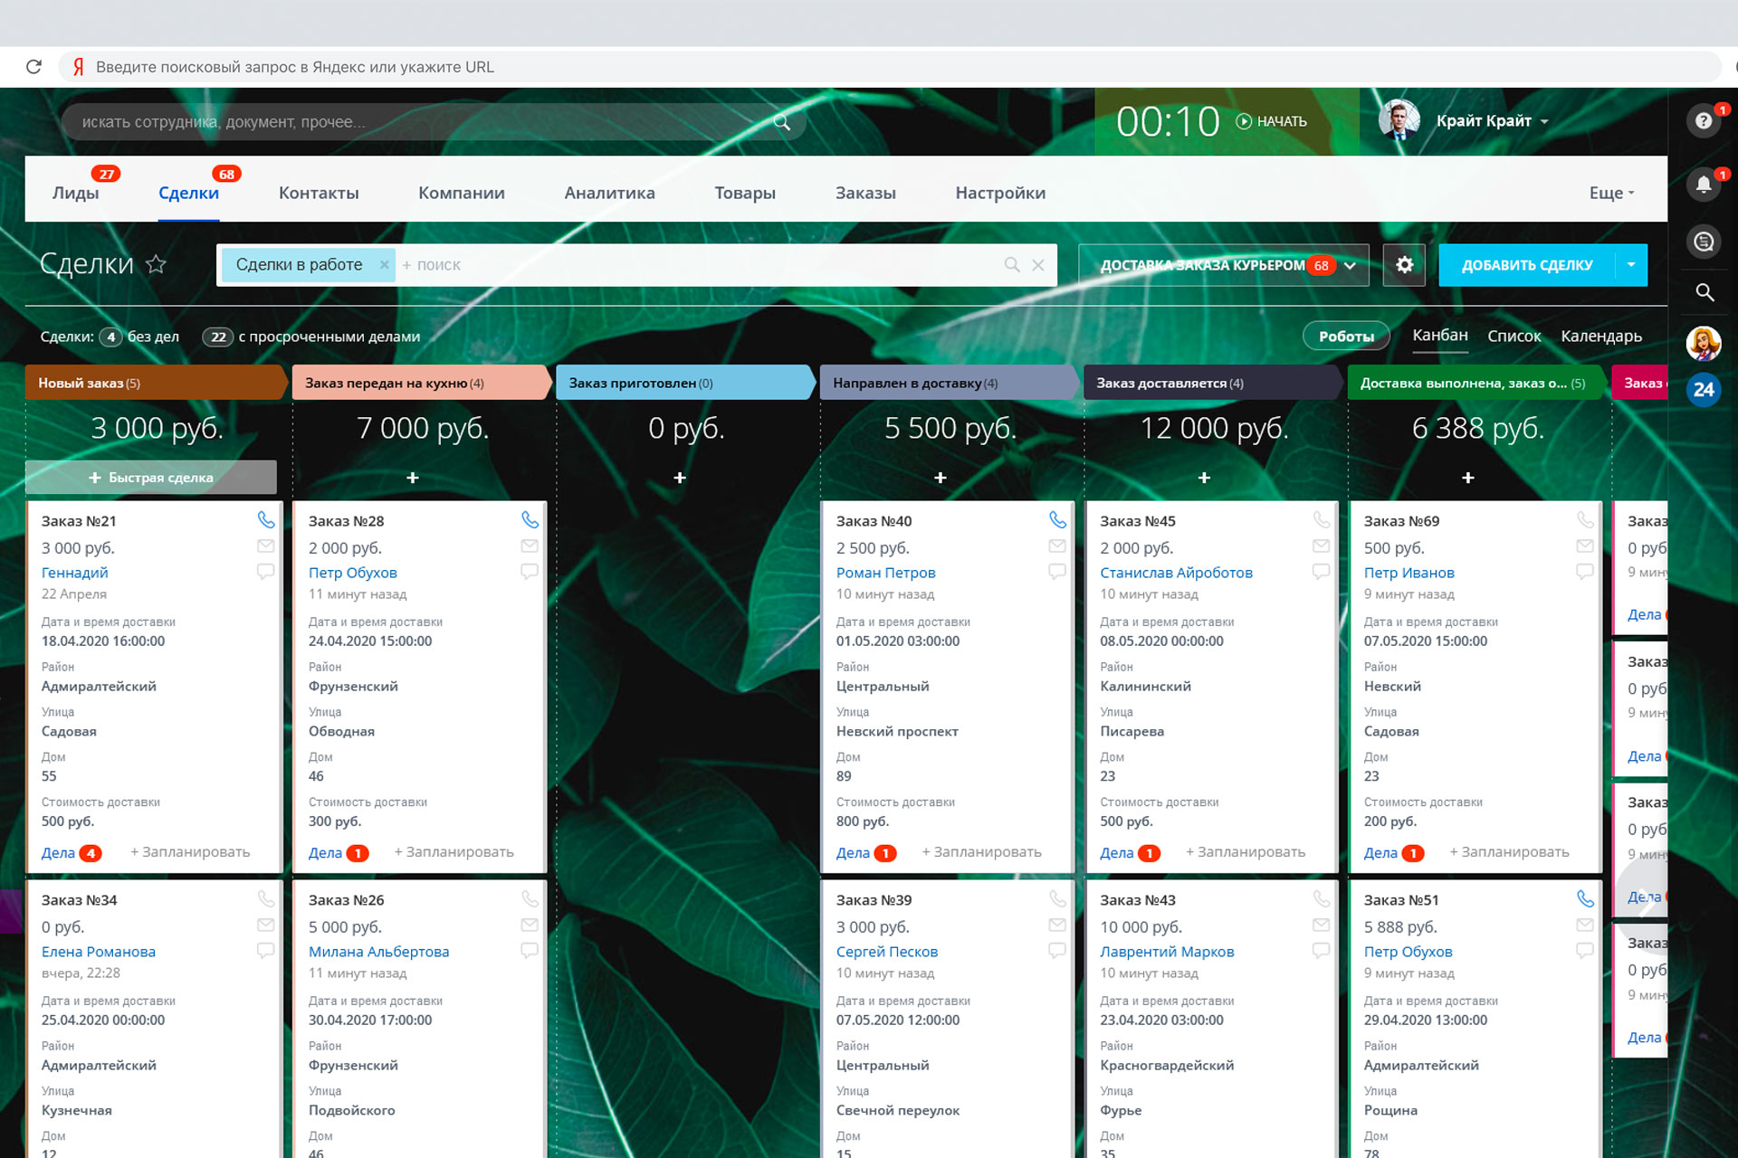
Task: Open the kanban settings gear button
Action: tap(1404, 265)
